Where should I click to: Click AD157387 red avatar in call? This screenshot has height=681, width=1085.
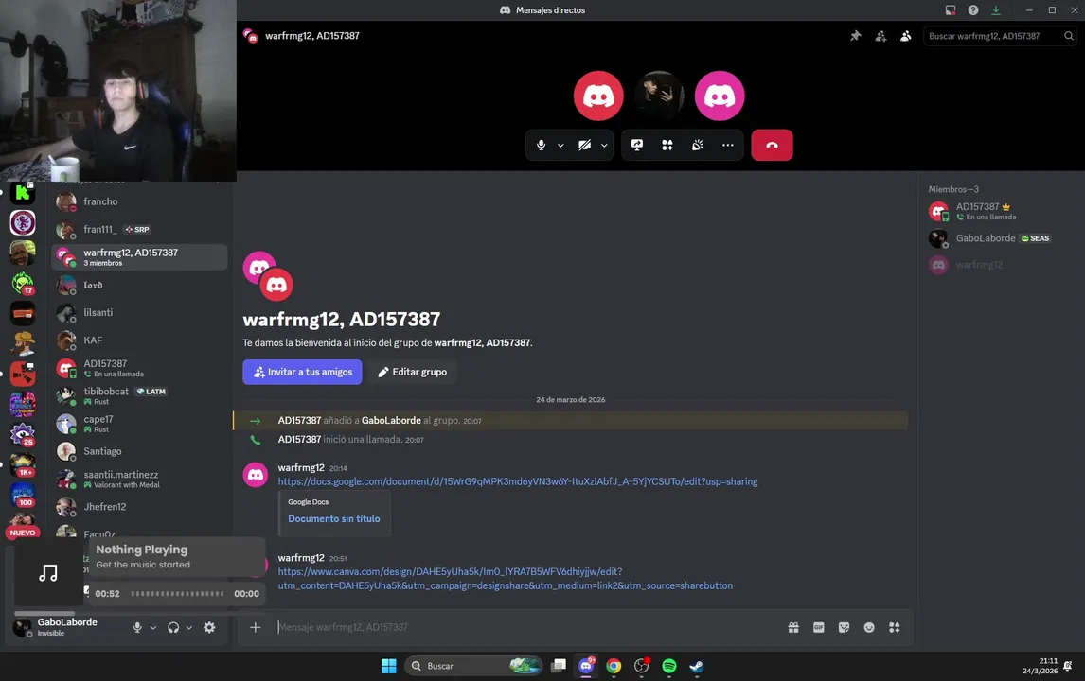[x=598, y=96]
